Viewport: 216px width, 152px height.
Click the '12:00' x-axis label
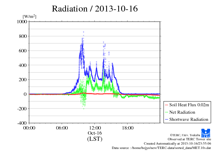pyautogui.click(x=95, y=128)
